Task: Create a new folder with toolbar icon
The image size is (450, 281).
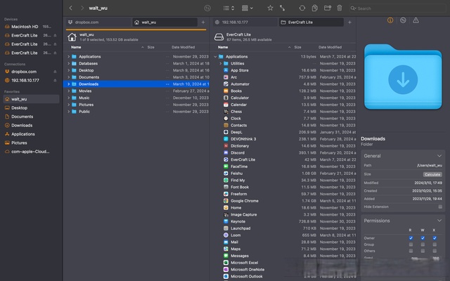Action: pos(328,8)
